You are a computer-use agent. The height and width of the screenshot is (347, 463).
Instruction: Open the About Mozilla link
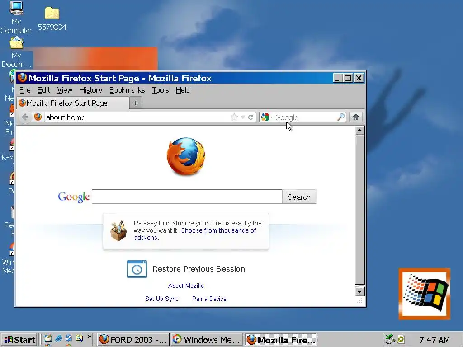click(x=186, y=286)
